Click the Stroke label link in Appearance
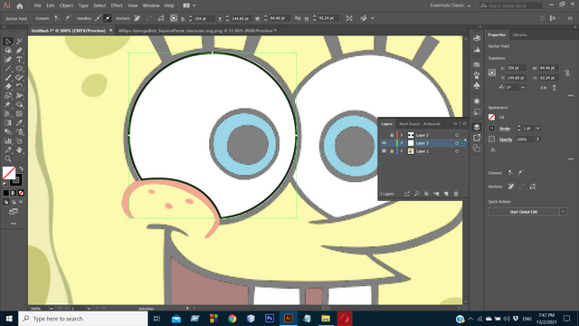579x326 pixels. click(x=505, y=129)
